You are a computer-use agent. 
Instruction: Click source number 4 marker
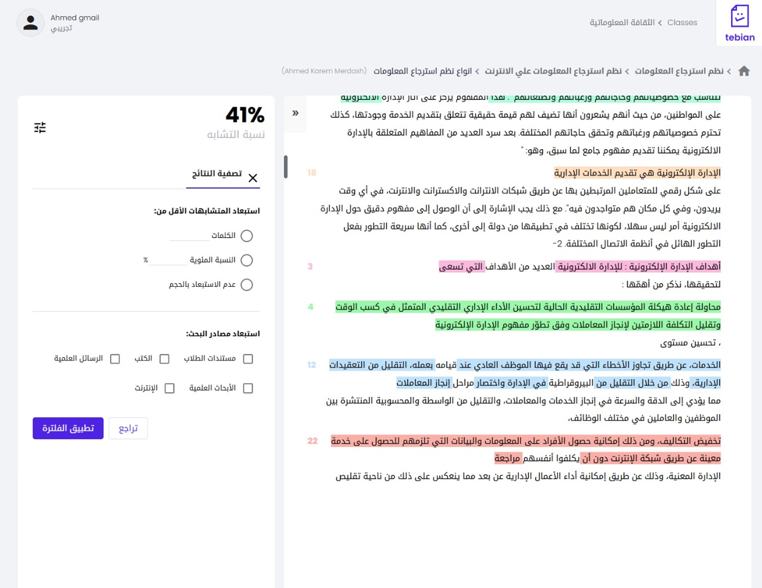[310, 307]
